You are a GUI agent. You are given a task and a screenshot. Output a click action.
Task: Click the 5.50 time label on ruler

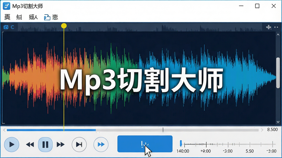(x=250, y=151)
